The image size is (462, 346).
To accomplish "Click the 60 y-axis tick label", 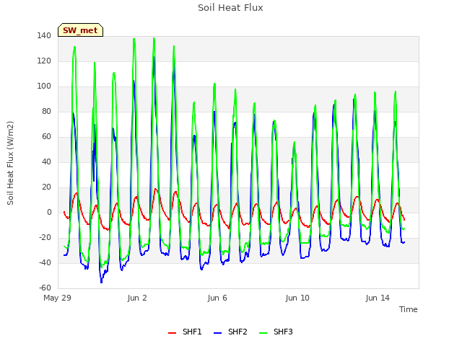I will [46, 136].
